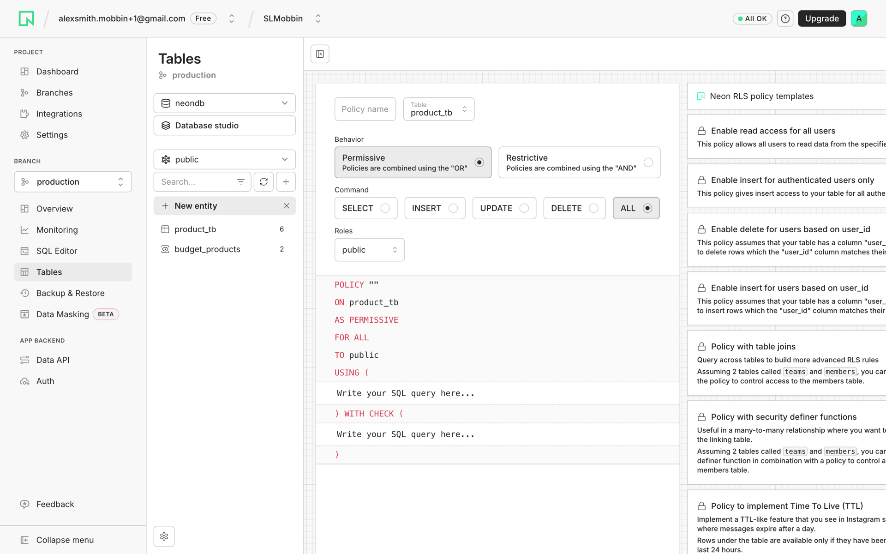This screenshot has height=554, width=886.
Task: Choose the INSERT command option
Action: pyautogui.click(x=435, y=208)
